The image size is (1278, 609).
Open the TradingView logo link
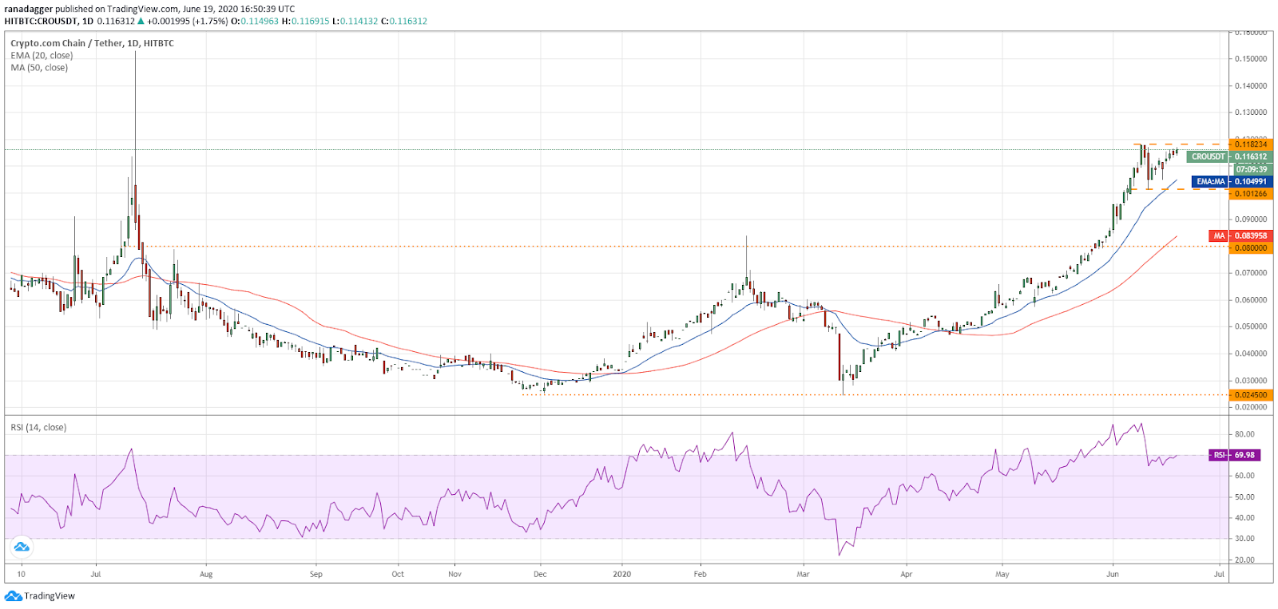[x=40, y=596]
